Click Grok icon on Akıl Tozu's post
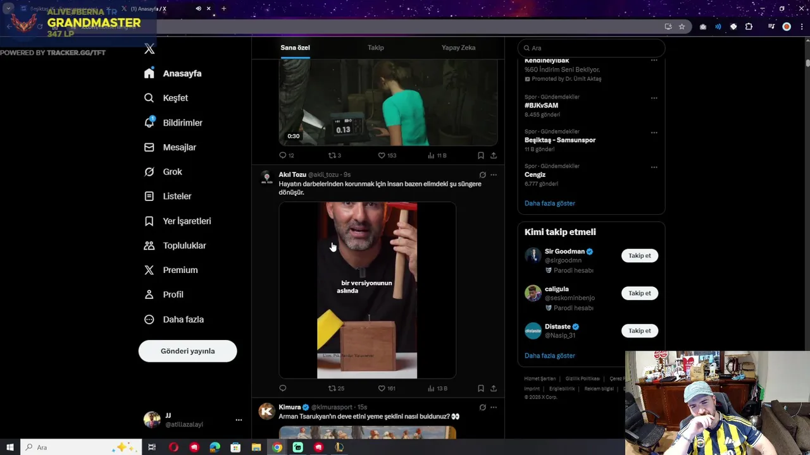The image size is (810, 455). tap(482, 175)
